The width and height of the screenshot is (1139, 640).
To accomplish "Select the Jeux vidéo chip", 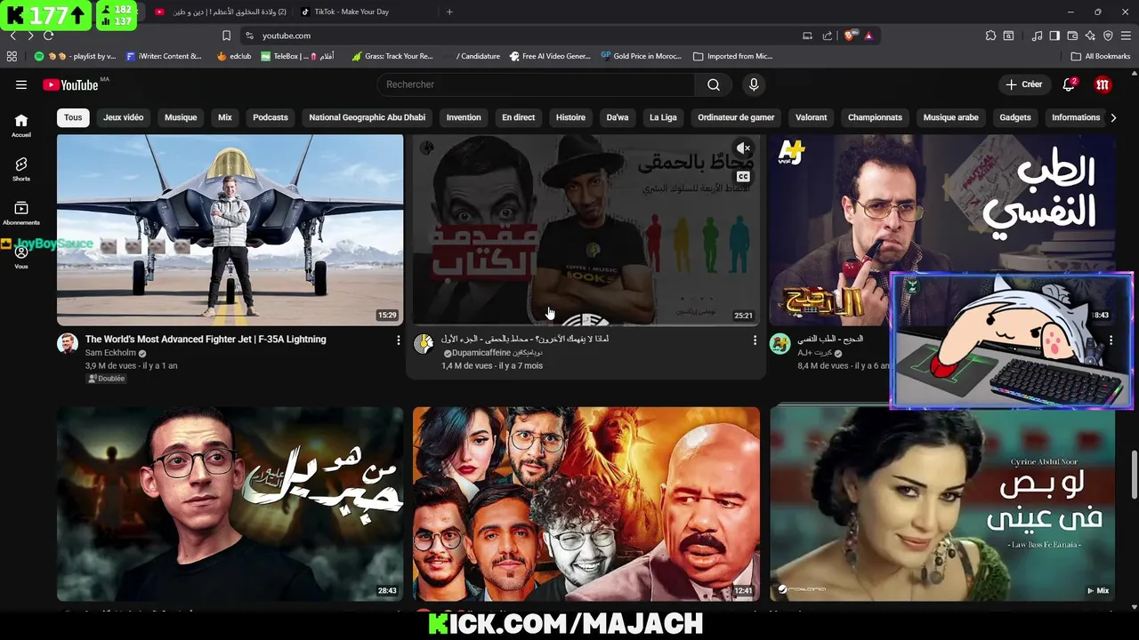I will (123, 117).
